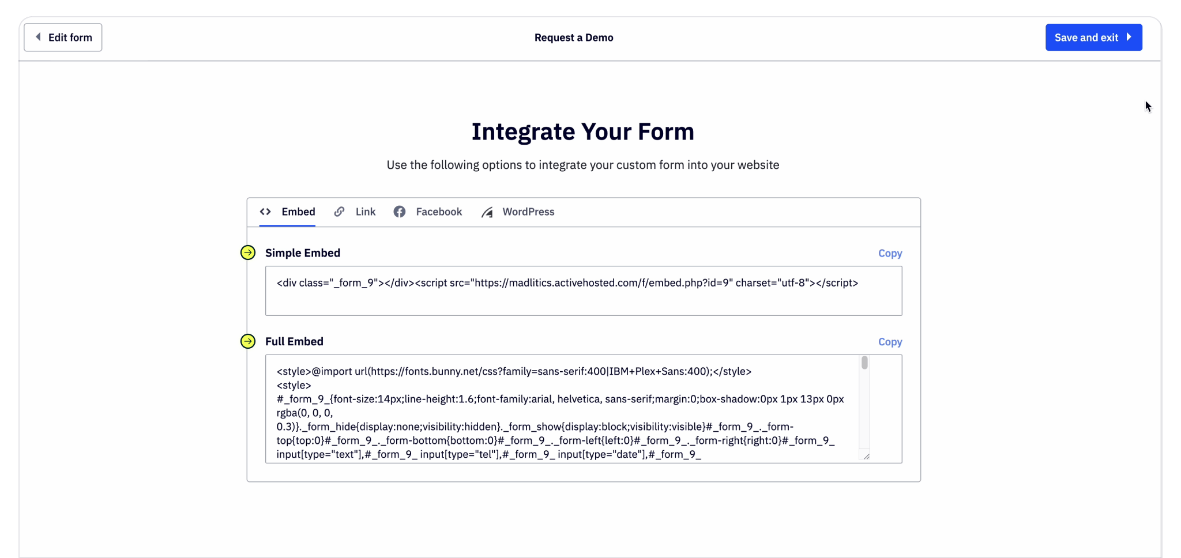Click the arrow icon beside Simple Embed
This screenshot has width=1181, height=558.
click(248, 252)
